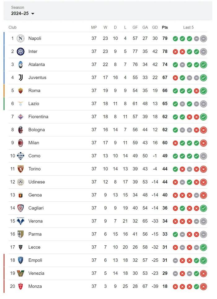This screenshot has height=299, width=217.
Task: Select the Atalanta crest icon
Action: [20, 65]
